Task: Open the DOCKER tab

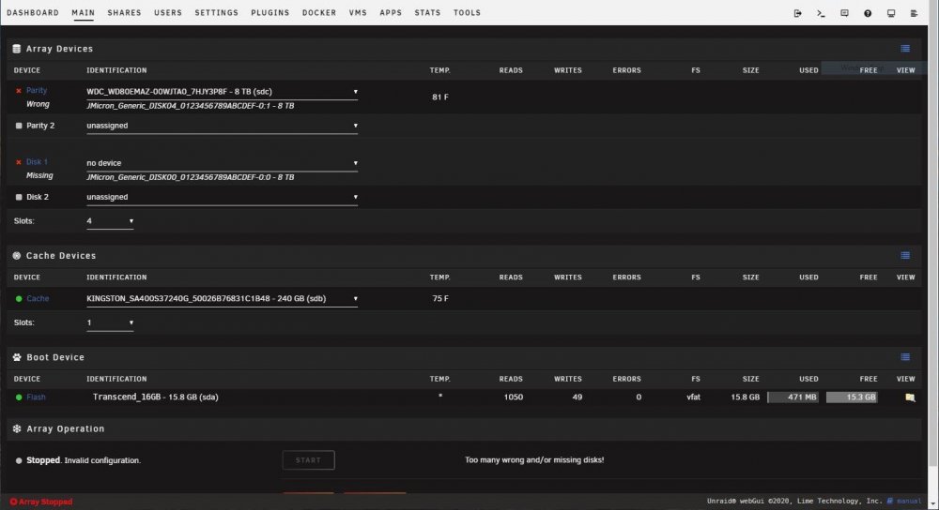Action: pyautogui.click(x=319, y=12)
